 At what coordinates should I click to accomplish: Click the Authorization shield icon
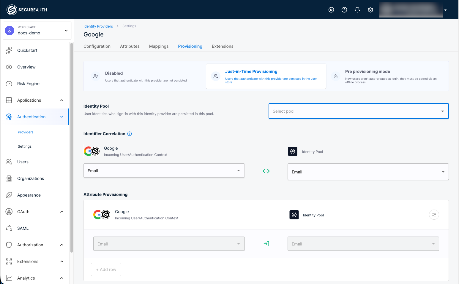9,245
